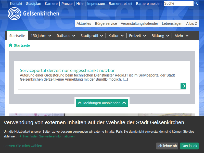Open Hier finden Sie weitere Informationen link
This screenshot has height=153, width=204.
49,136
